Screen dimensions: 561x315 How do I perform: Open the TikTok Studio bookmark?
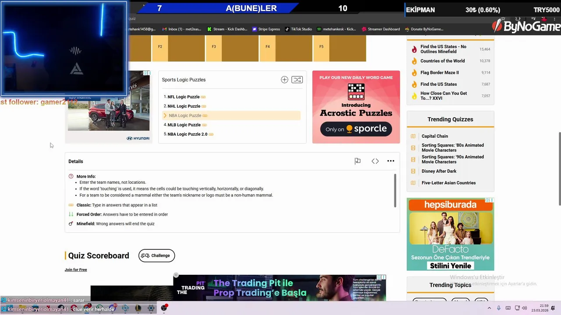(298, 29)
